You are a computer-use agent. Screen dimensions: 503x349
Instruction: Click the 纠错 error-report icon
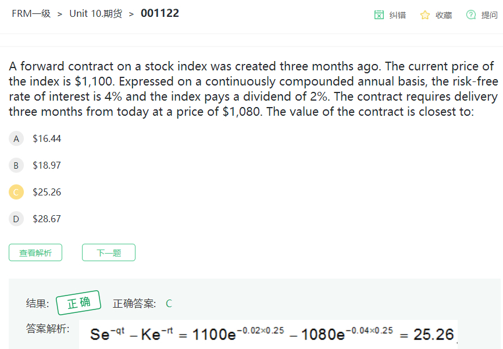[x=379, y=15]
